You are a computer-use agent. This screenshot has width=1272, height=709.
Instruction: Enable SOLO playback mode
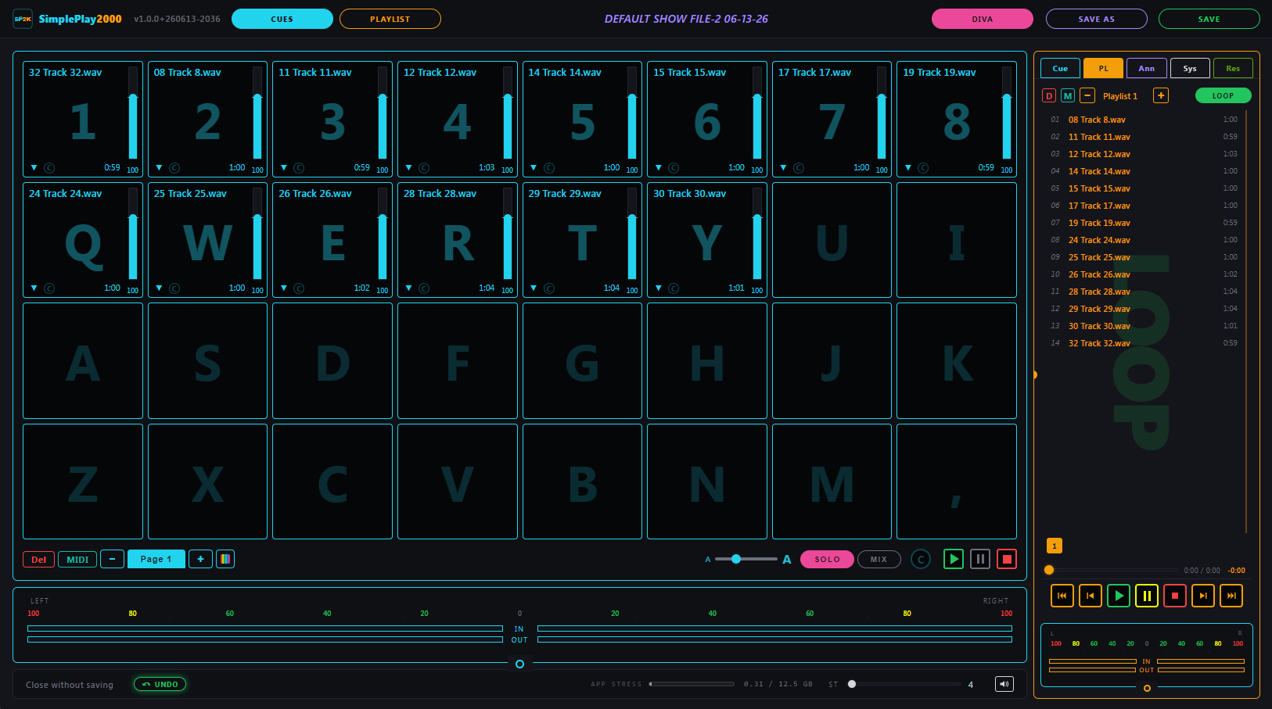tap(827, 559)
